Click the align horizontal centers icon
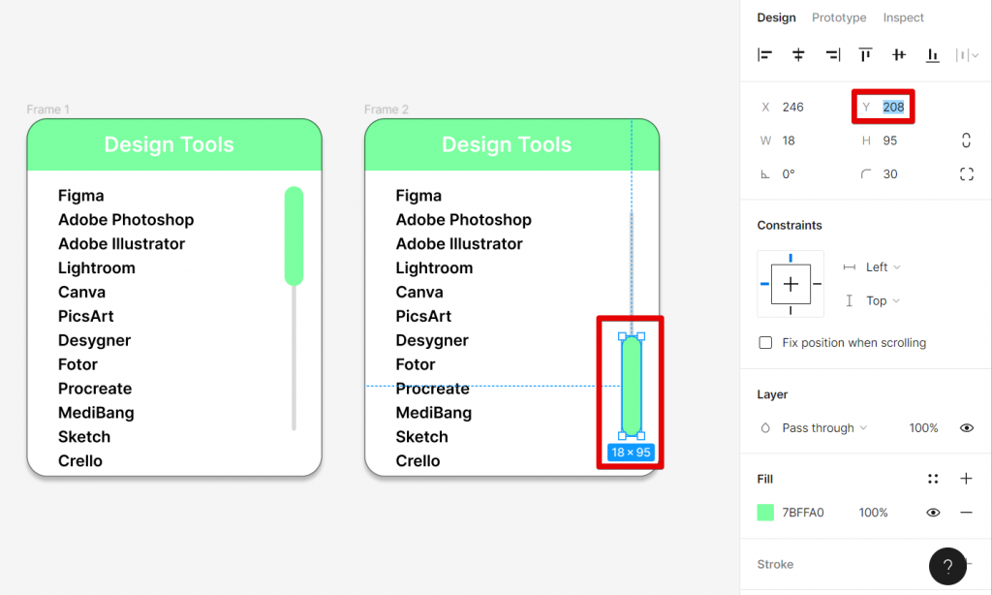992x595 pixels. point(798,55)
